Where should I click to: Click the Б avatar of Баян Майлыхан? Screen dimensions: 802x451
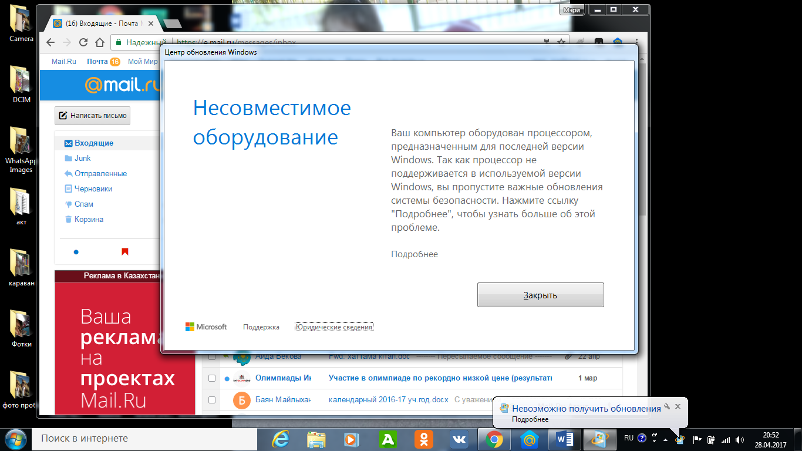coord(241,400)
